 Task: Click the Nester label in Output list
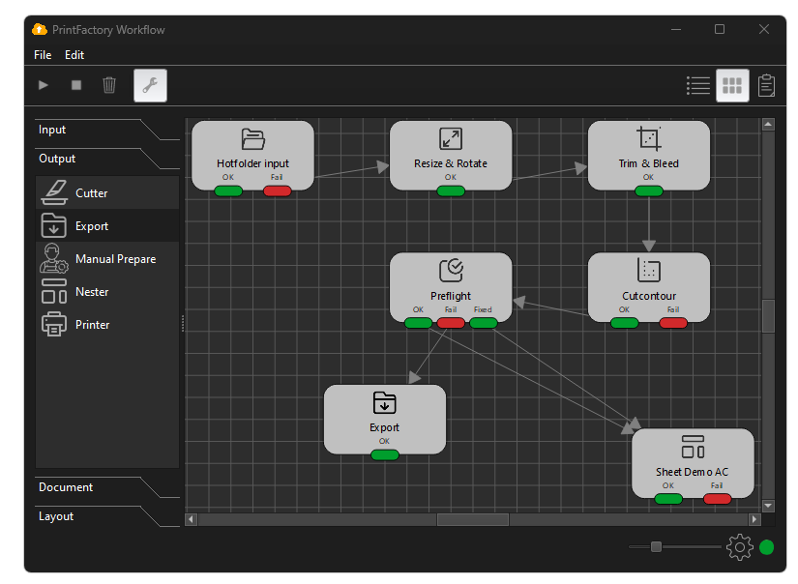click(x=92, y=292)
